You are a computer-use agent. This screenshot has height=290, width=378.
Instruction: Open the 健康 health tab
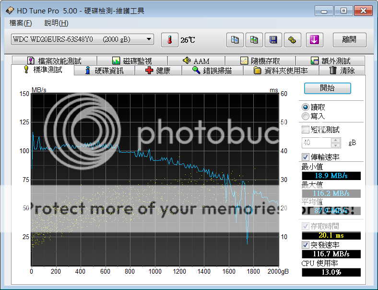click(x=158, y=71)
